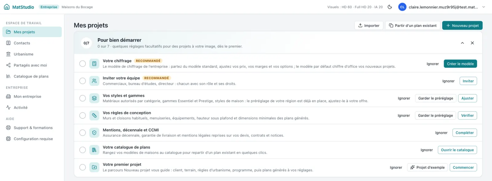The height and width of the screenshot is (181, 492).
Task: Mark Votre chiffrage step as done
Action: point(82,64)
